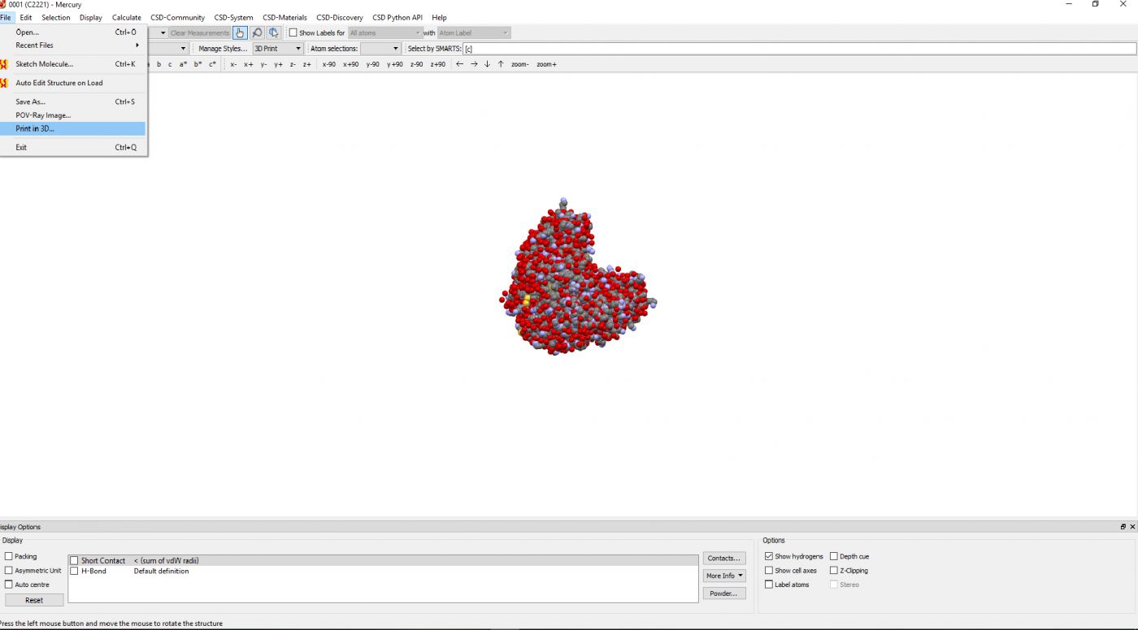This screenshot has height=630, width=1138.
Task: Click the up arrow translate icon
Action: tap(501, 64)
